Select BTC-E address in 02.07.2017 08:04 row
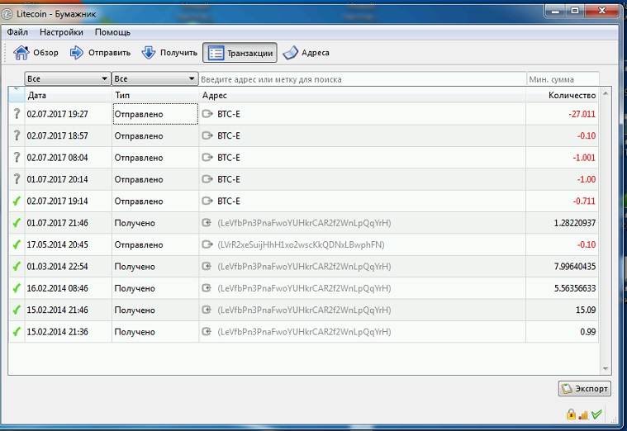Screen dimensions: 627x431 (229, 158)
